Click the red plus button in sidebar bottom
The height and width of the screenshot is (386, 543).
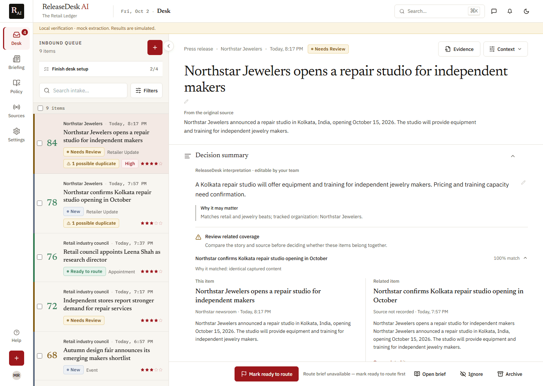point(17,358)
